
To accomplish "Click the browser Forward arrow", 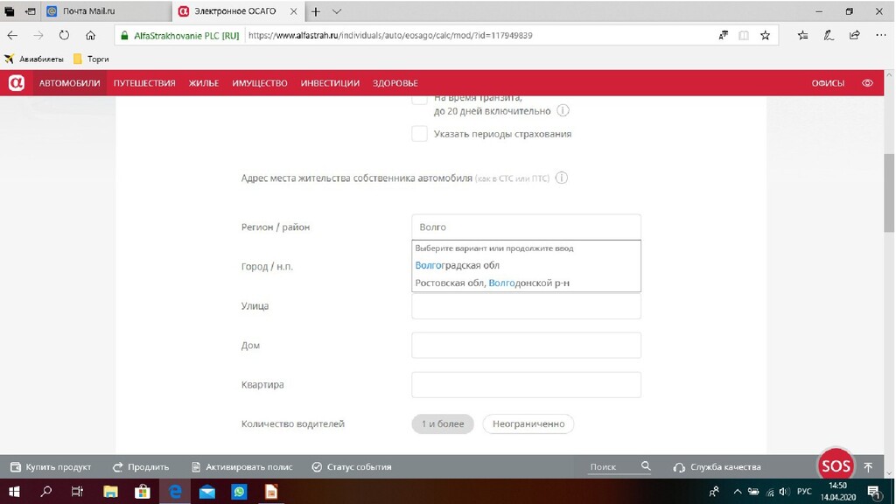I will point(38,35).
